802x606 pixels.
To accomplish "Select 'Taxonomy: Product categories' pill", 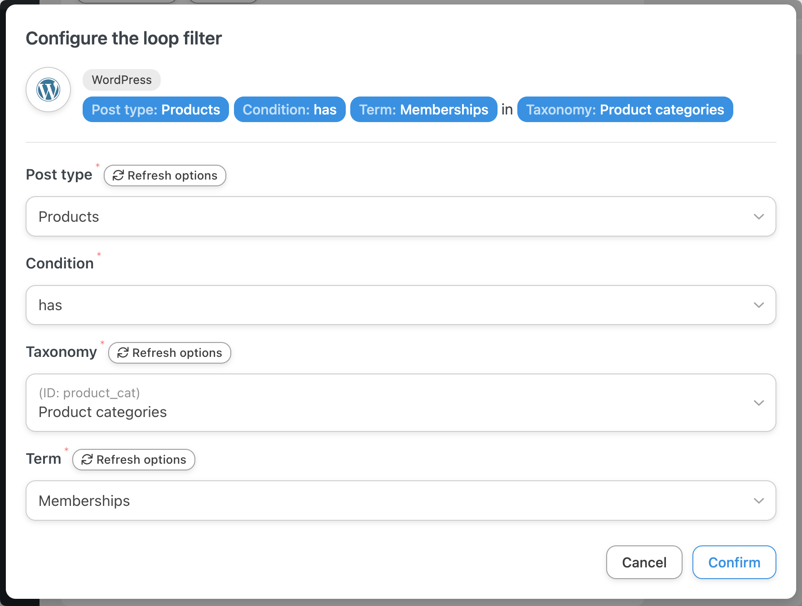I will [x=625, y=110].
